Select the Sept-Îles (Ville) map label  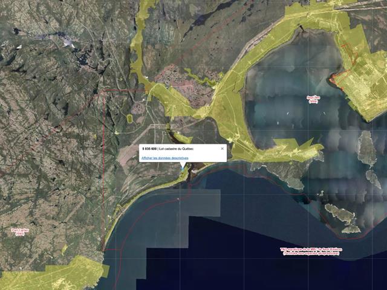(x=313, y=98)
